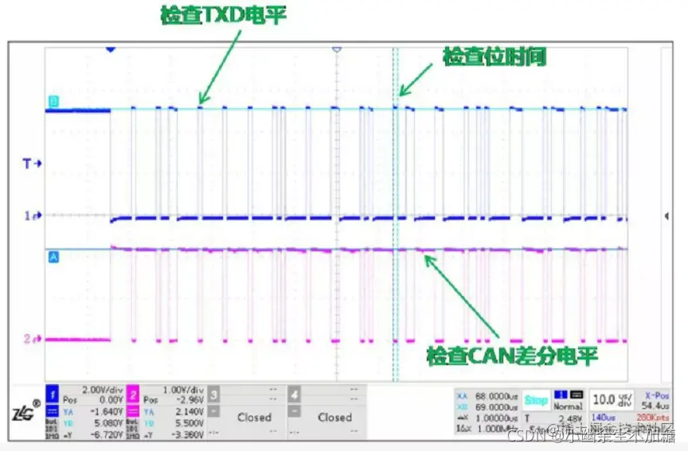
Task: Click channel 2 YB 5.500V reading
Action: [189, 423]
